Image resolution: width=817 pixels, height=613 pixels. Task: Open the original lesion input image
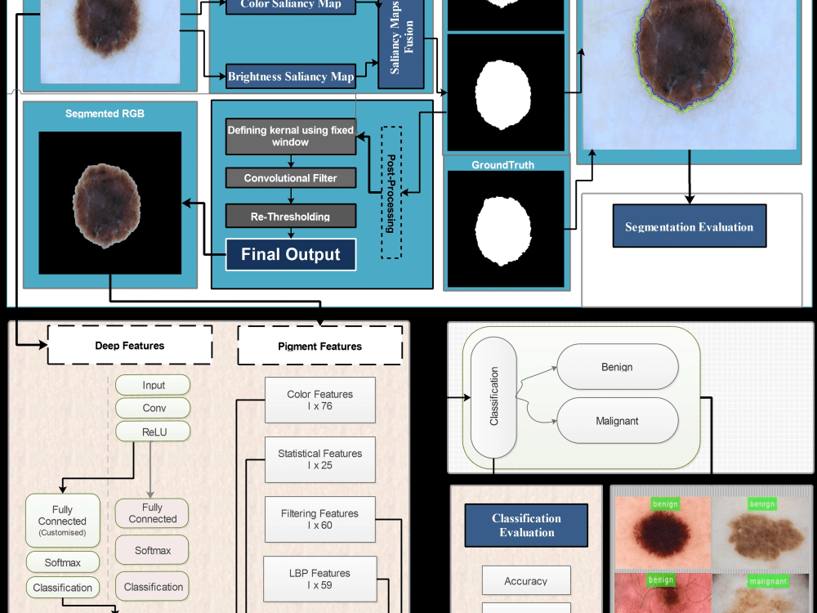(x=110, y=42)
